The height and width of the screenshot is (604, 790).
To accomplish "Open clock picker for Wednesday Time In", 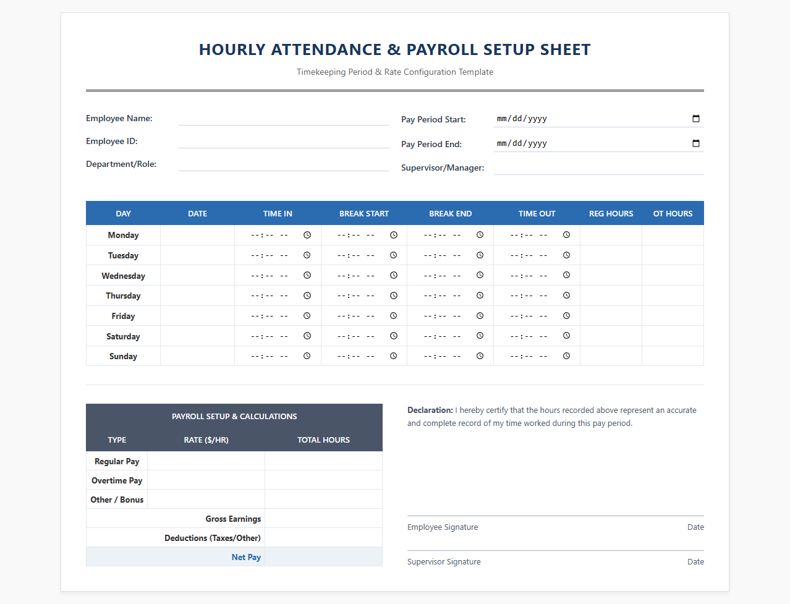I will pos(307,275).
